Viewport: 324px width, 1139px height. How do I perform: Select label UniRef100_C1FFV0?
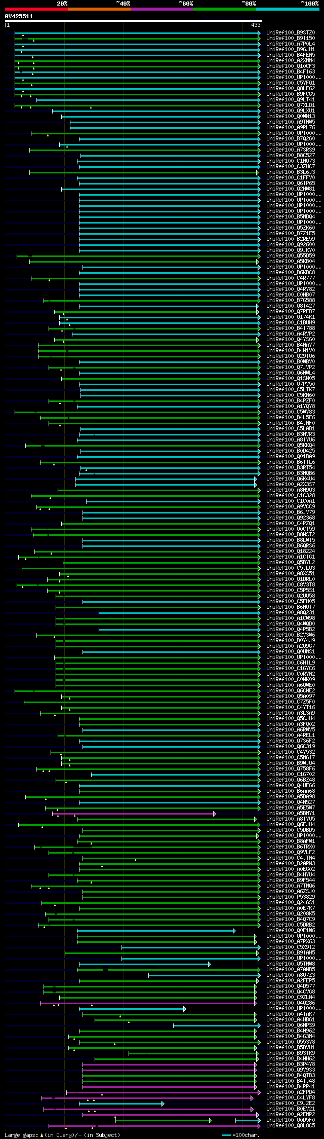(291, 177)
